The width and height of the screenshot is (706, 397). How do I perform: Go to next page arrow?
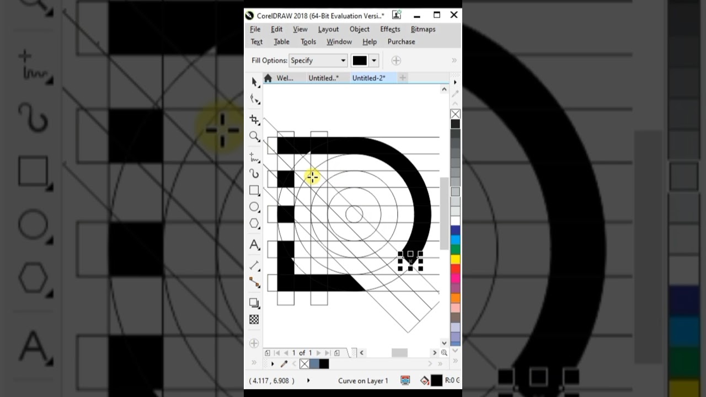coord(319,353)
